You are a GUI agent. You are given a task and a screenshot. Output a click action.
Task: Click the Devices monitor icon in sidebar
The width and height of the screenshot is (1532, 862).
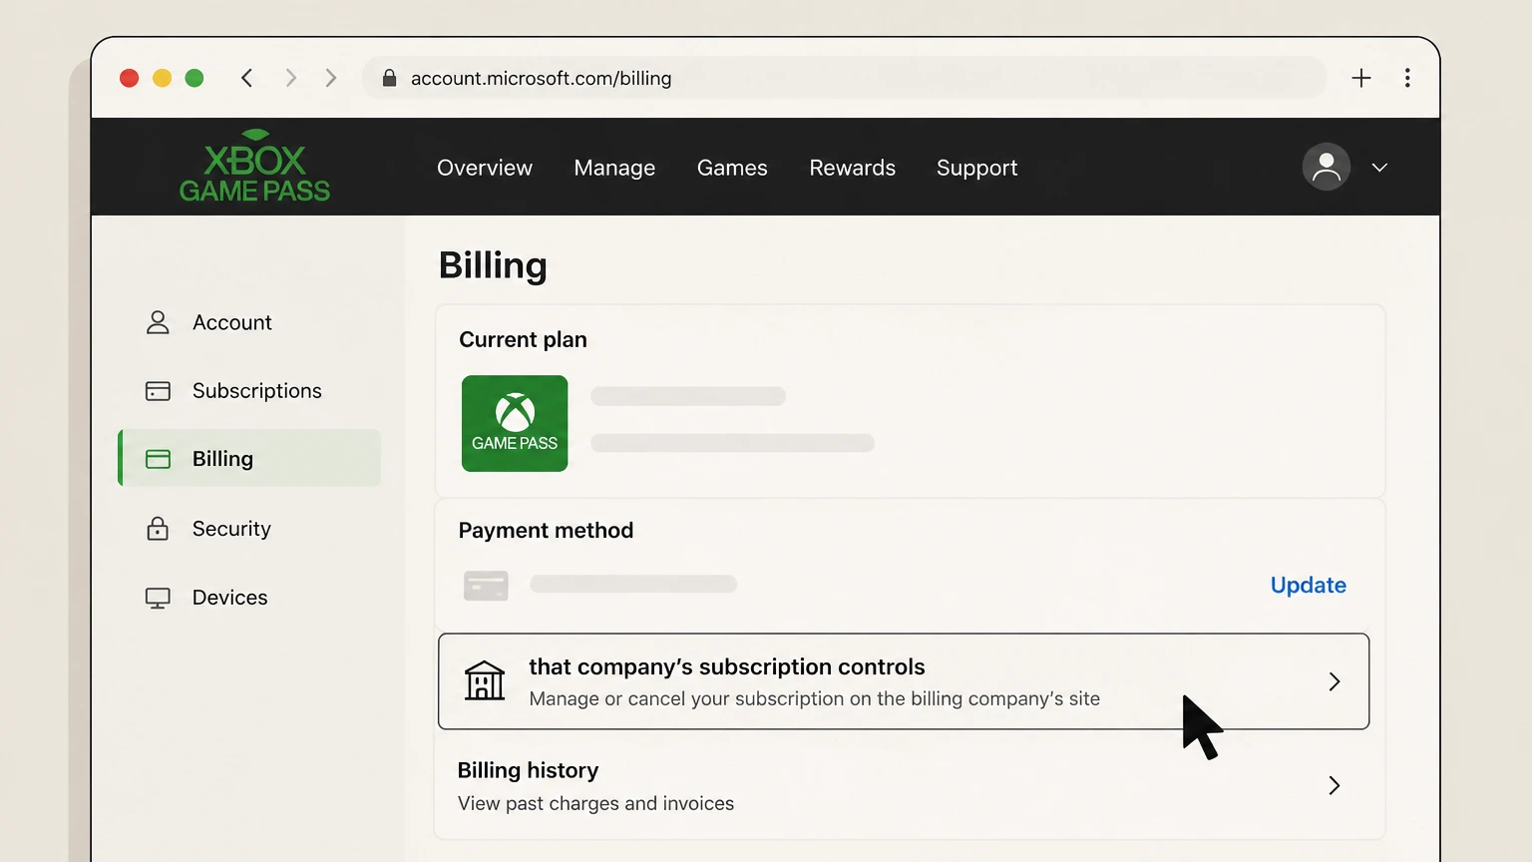158,598
